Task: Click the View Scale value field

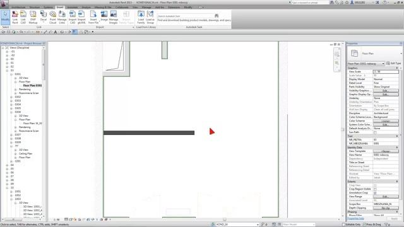Action: tap(386, 72)
